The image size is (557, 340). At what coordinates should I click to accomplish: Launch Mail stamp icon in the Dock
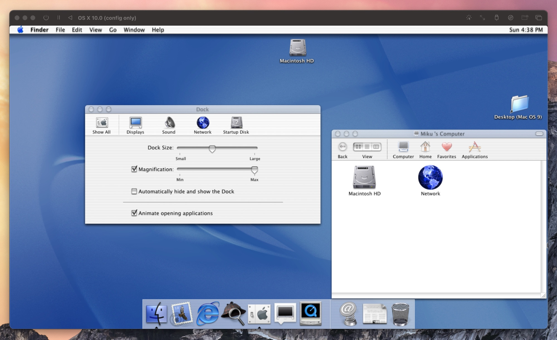(182, 314)
